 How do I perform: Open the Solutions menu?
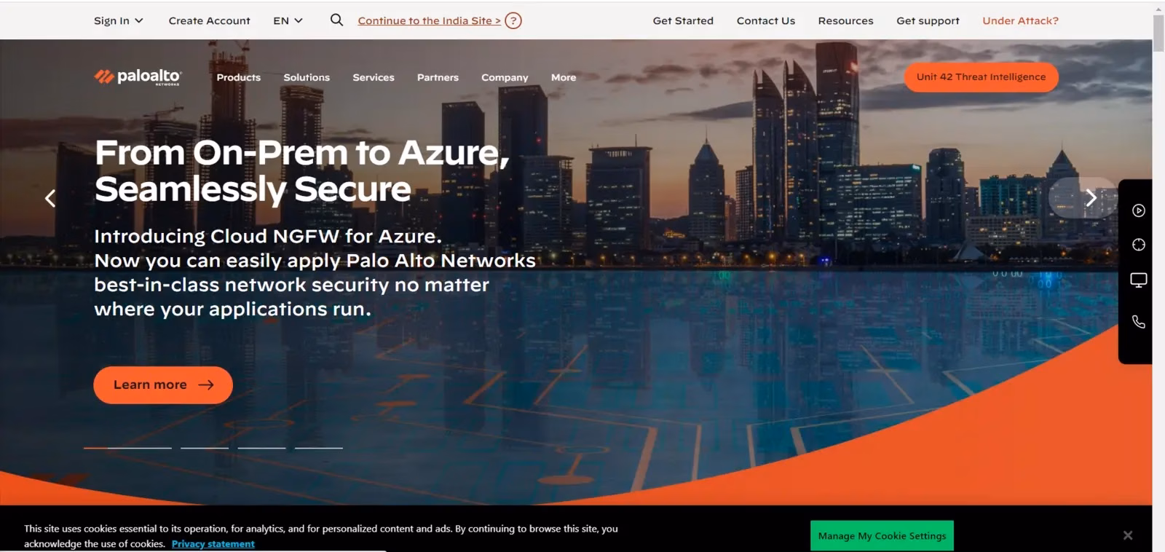[x=307, y=77]
